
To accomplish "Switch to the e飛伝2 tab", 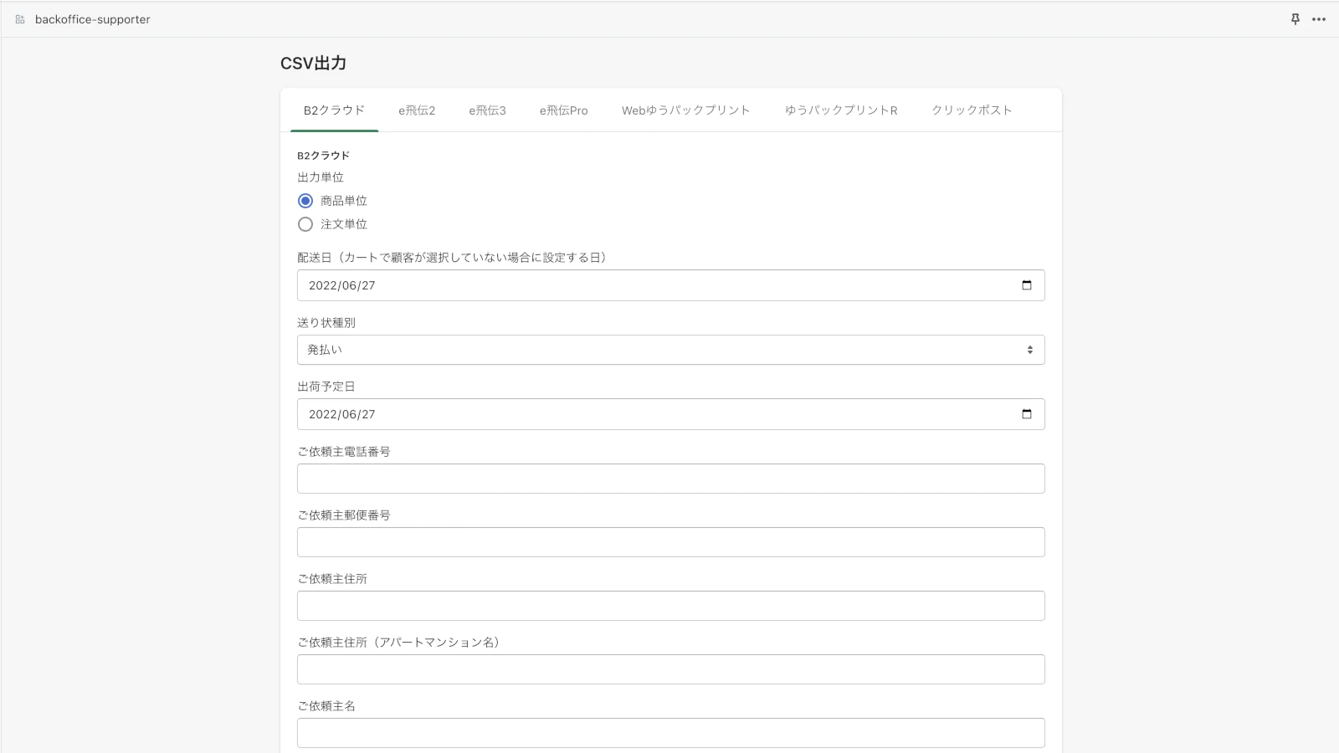I will tap(417, 110).
